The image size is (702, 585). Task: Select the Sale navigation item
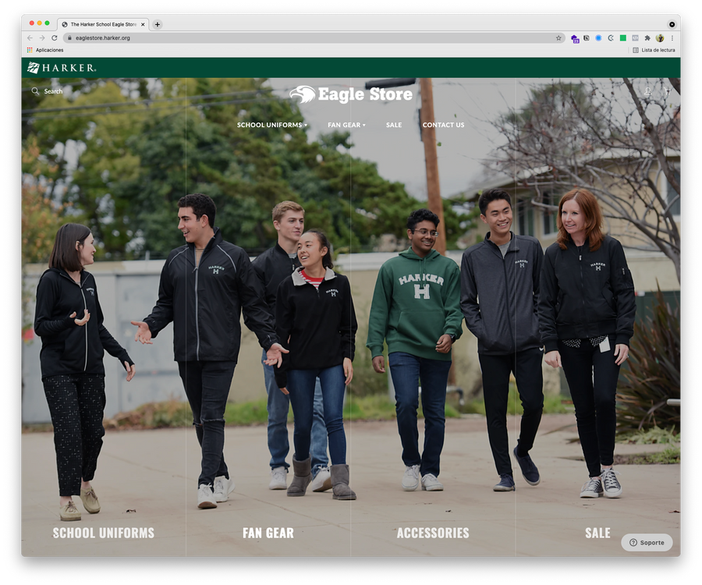[x=394, y=125]
